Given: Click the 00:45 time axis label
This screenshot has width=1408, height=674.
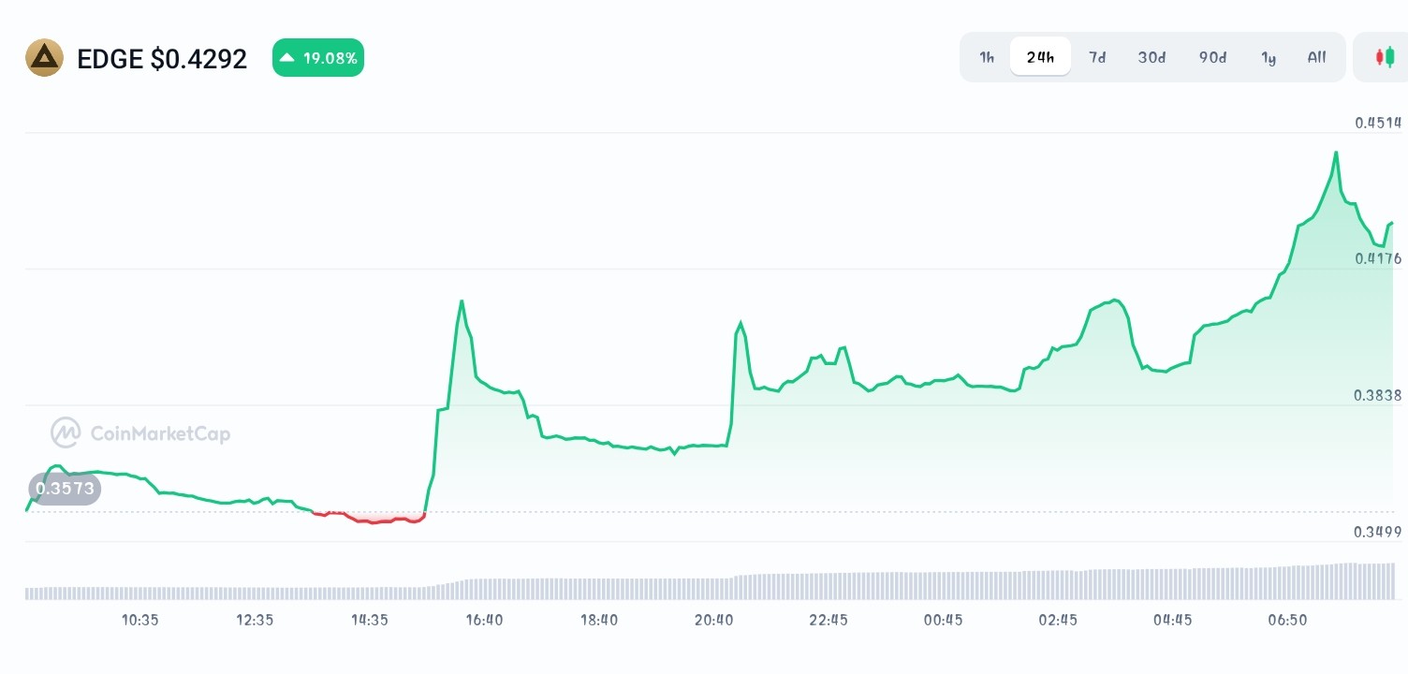Looking at the screenshot, I should click(944, 620).
